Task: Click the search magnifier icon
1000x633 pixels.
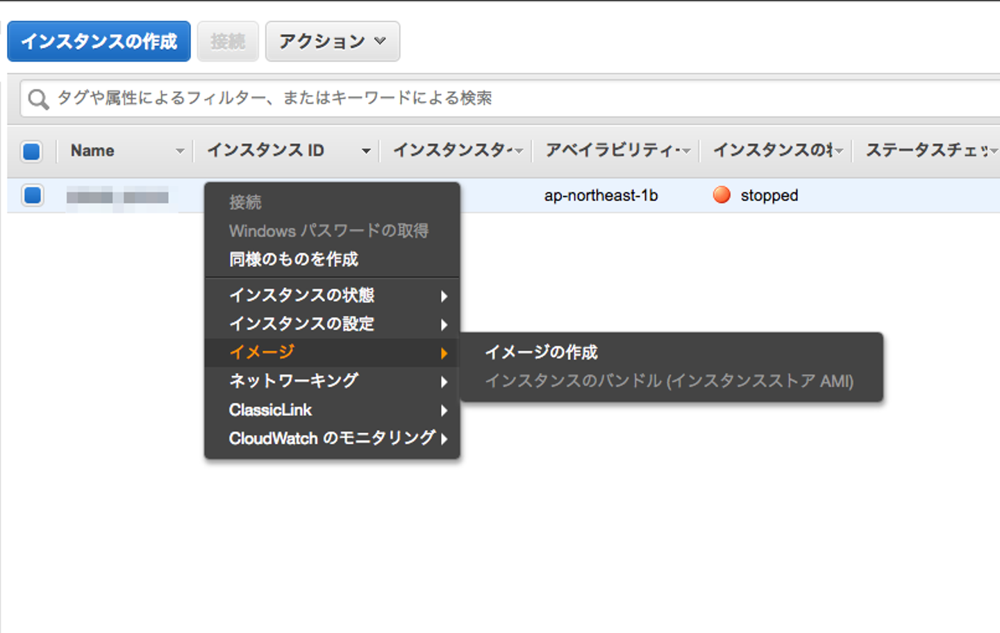Action: 38,99
